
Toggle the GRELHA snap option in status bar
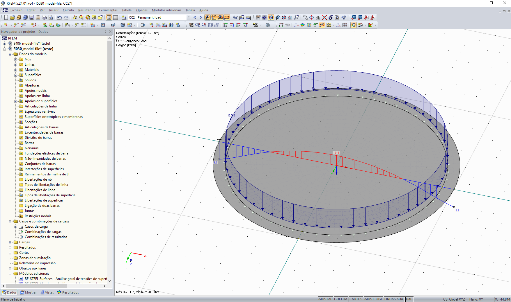(x=340, y=299)
